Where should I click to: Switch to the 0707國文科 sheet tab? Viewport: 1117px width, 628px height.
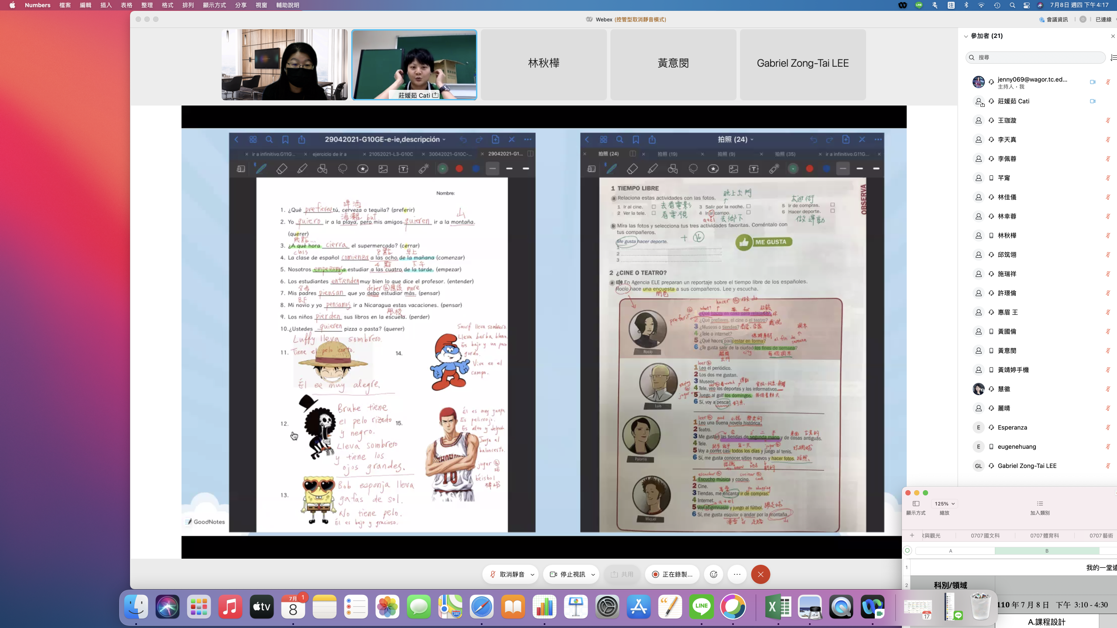coord(985,536)
